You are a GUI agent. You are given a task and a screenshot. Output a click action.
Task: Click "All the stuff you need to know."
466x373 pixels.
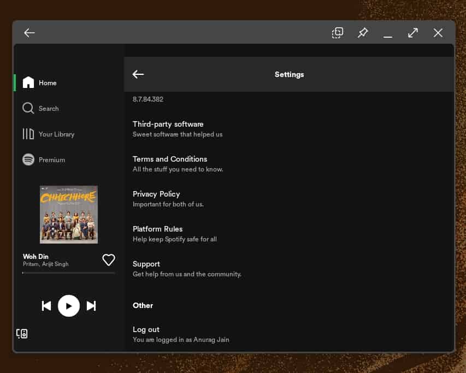(x=178, y=169)
